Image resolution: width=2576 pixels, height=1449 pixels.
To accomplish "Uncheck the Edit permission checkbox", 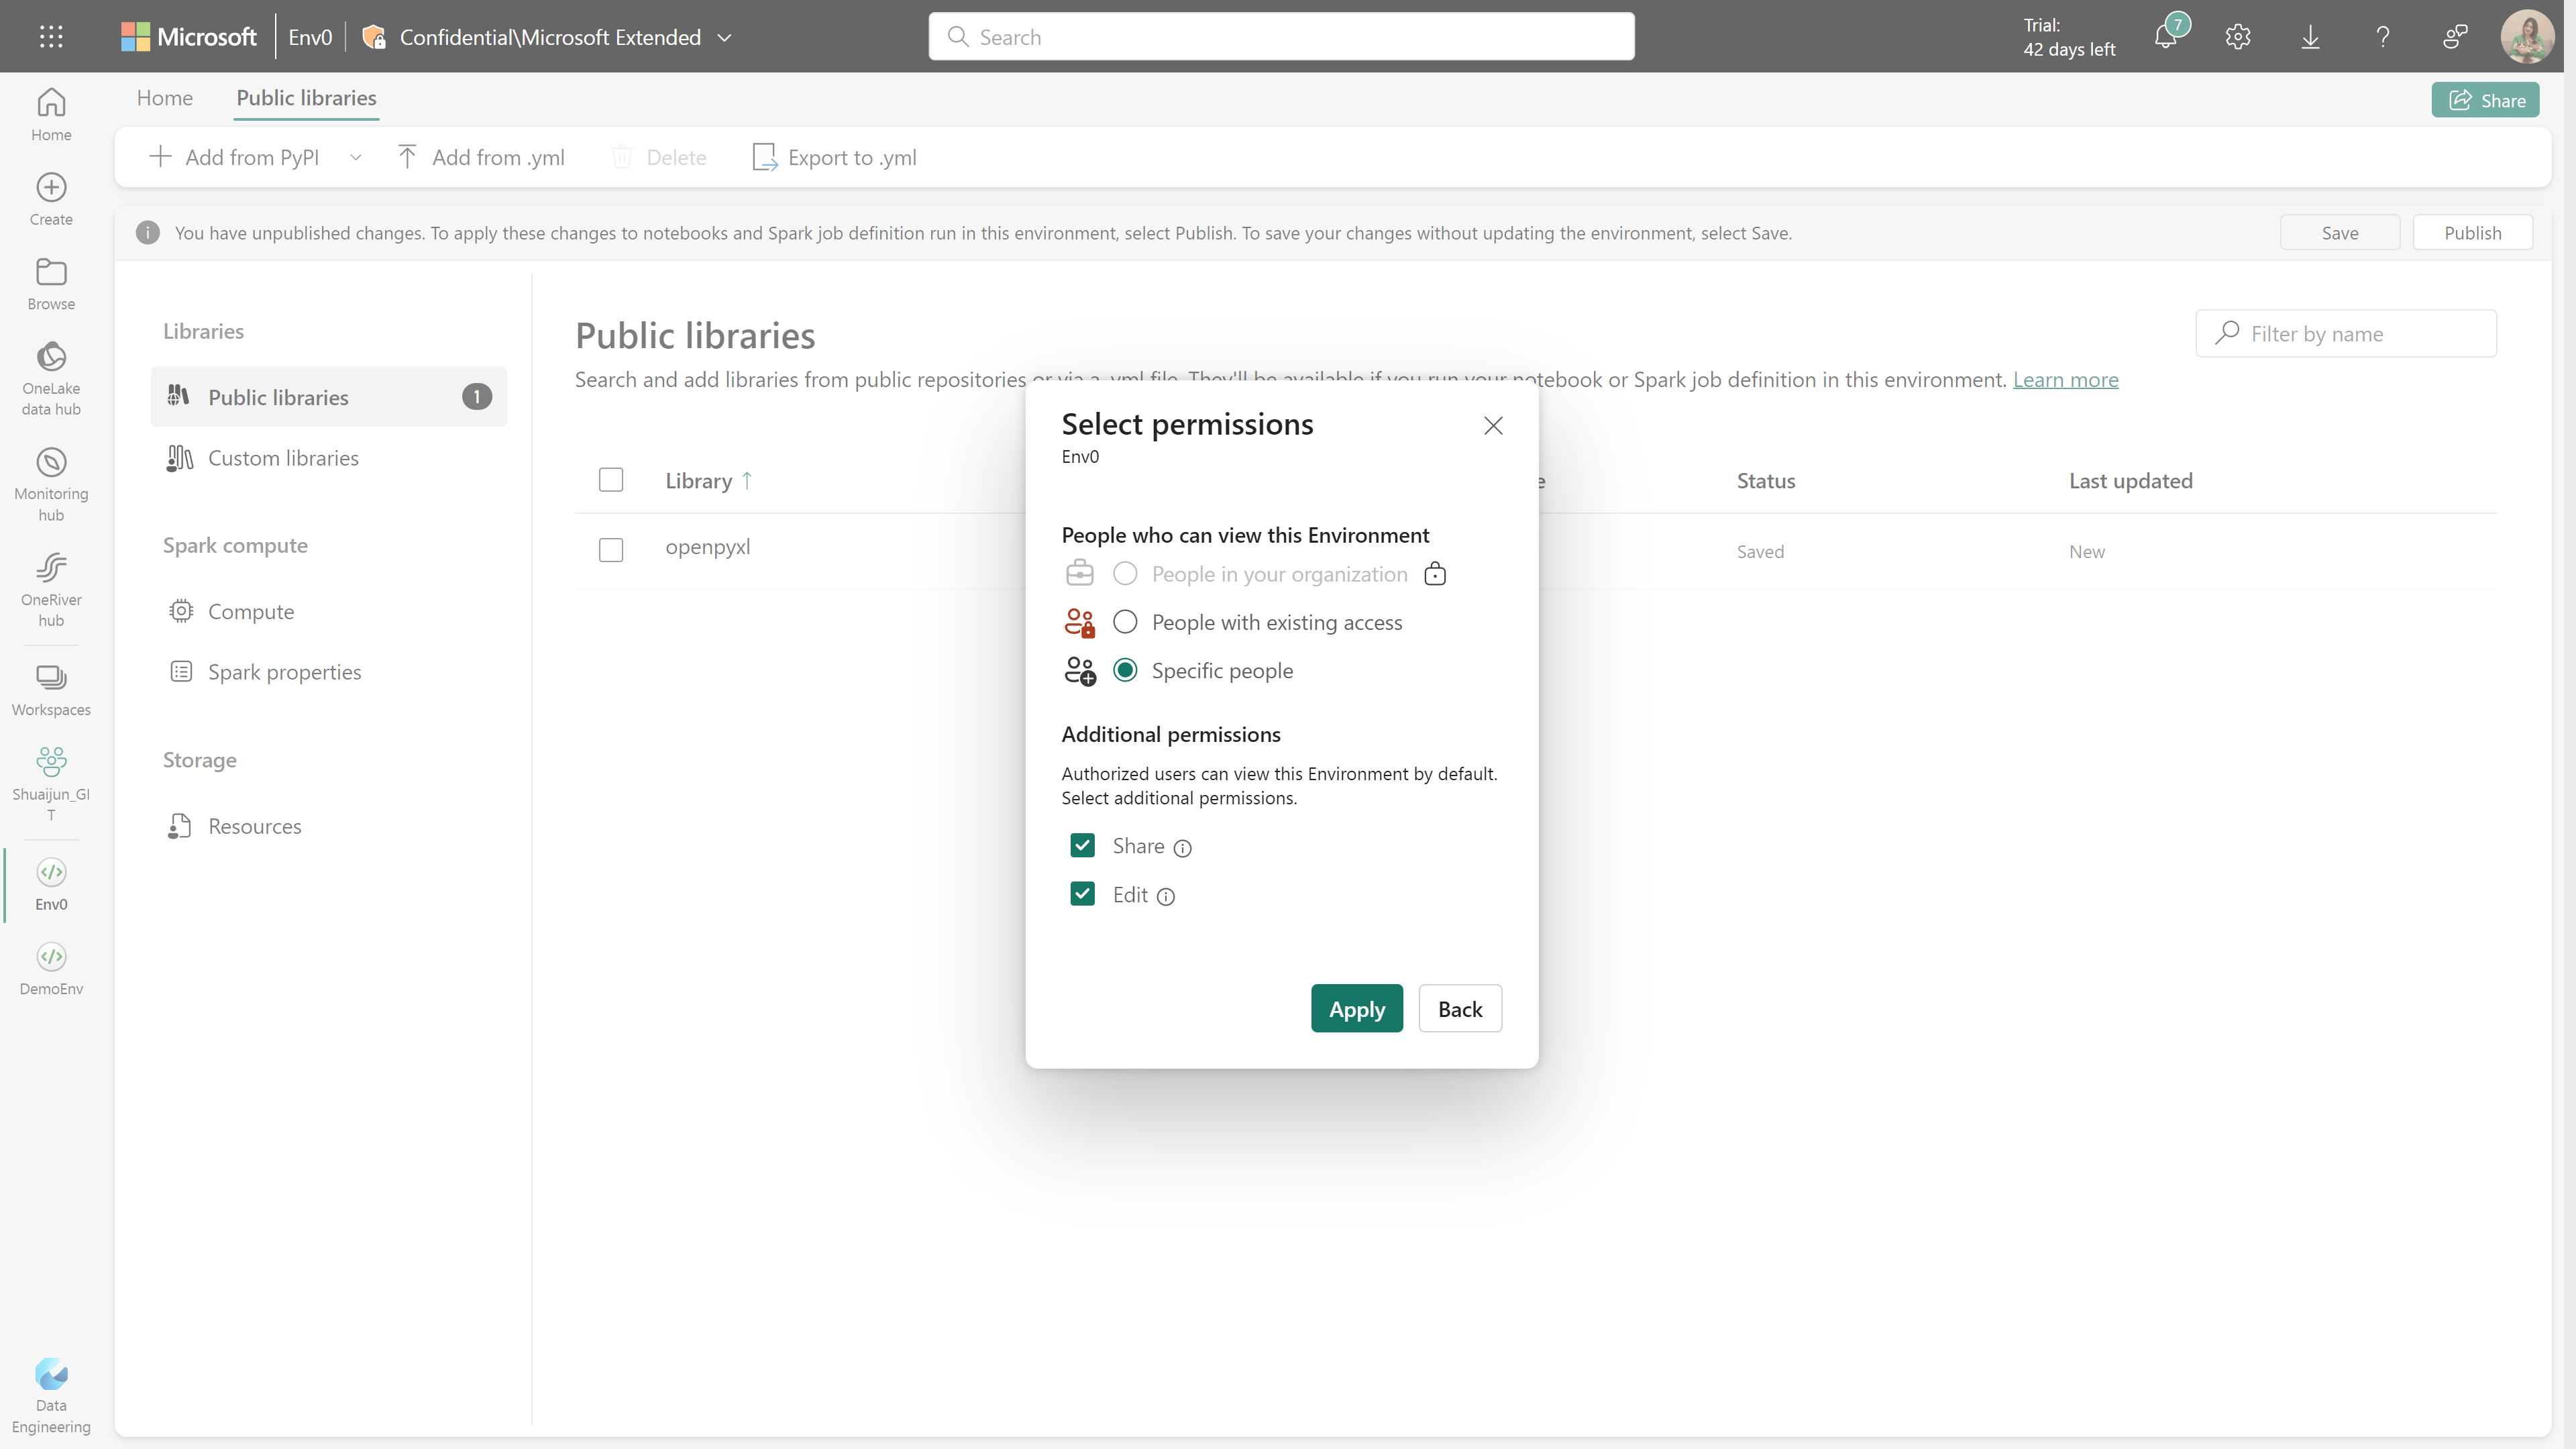I will click(x=1082, y=894).
